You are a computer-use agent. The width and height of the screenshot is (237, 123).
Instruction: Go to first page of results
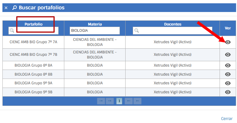point(101,101)
